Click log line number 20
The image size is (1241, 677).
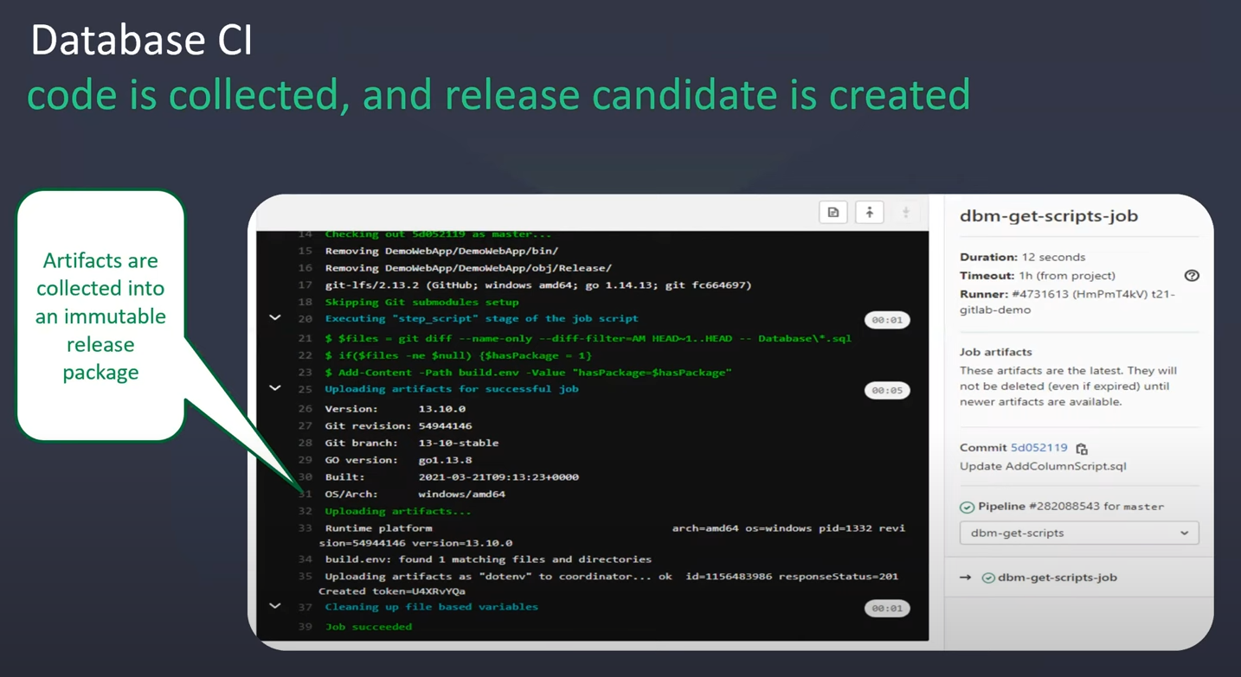tap(305, 319)
